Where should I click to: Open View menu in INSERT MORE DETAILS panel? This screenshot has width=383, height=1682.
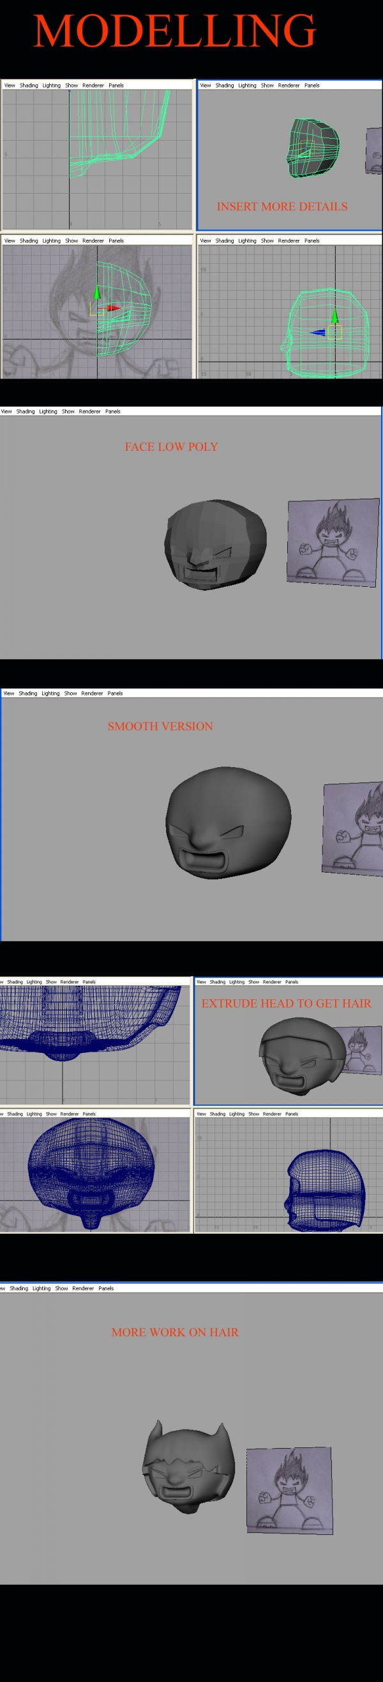point(206,86)
